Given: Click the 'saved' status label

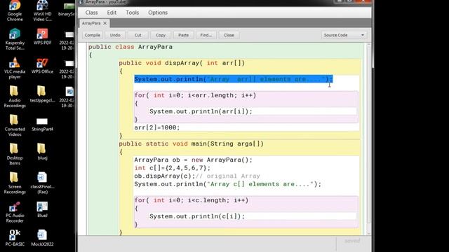Looking at the screenshot, I should 352,241.
